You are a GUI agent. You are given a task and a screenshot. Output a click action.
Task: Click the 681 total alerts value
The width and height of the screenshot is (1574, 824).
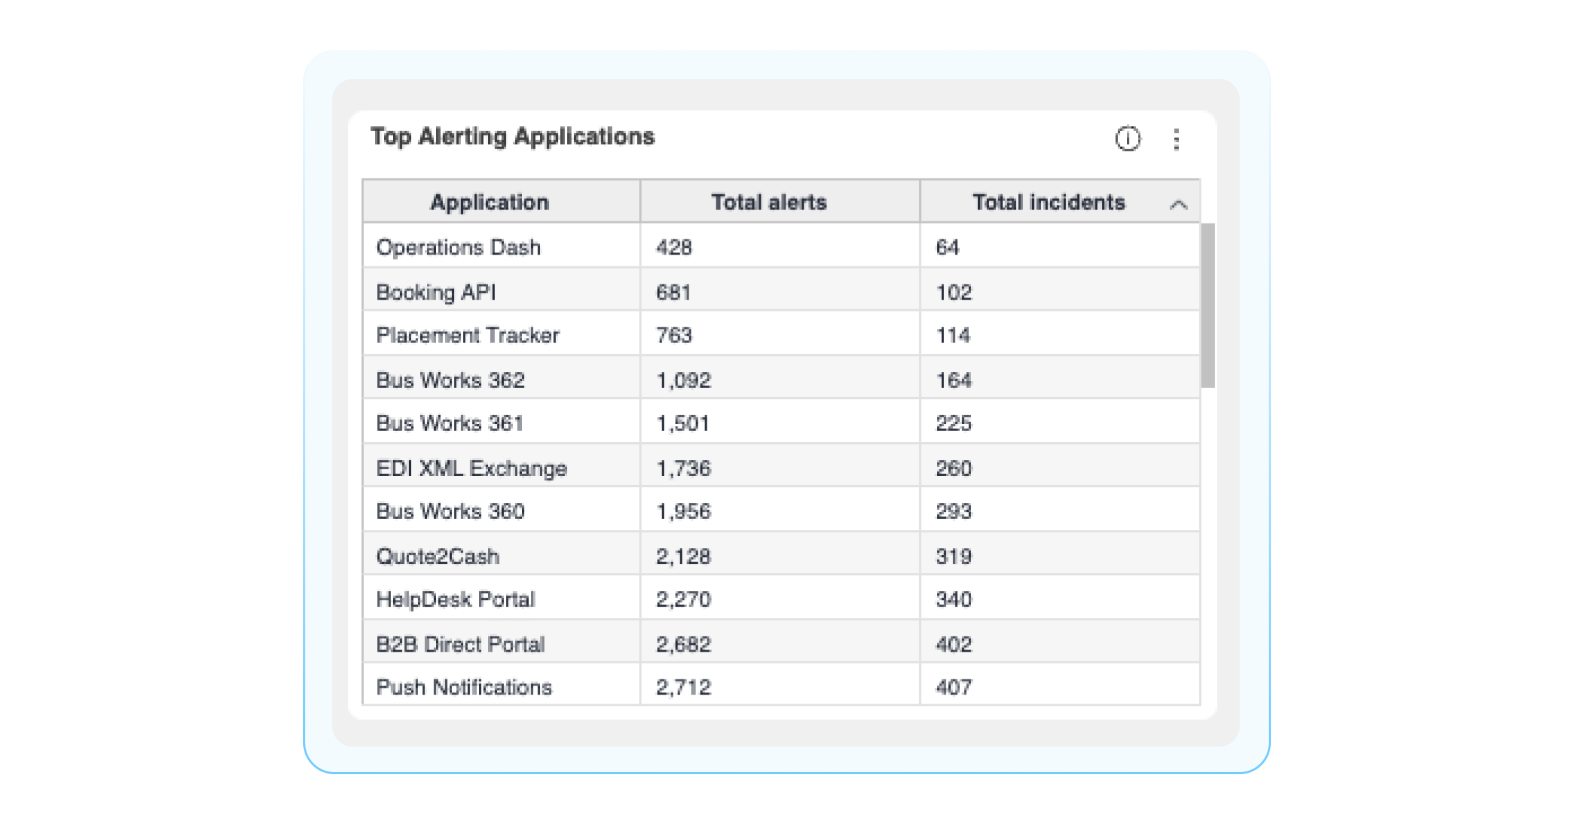coord(673,292)
